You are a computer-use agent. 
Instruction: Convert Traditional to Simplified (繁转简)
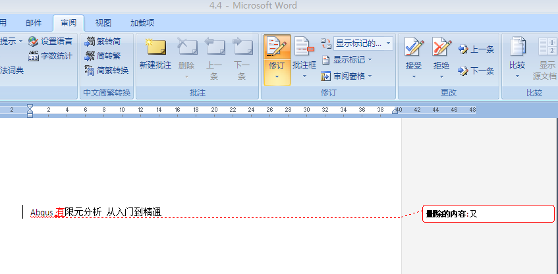click(x=103, y=41)
